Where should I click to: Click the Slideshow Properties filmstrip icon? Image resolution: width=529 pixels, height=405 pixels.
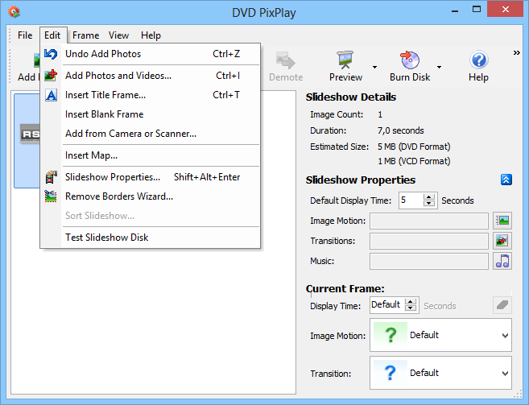(51, 177)
